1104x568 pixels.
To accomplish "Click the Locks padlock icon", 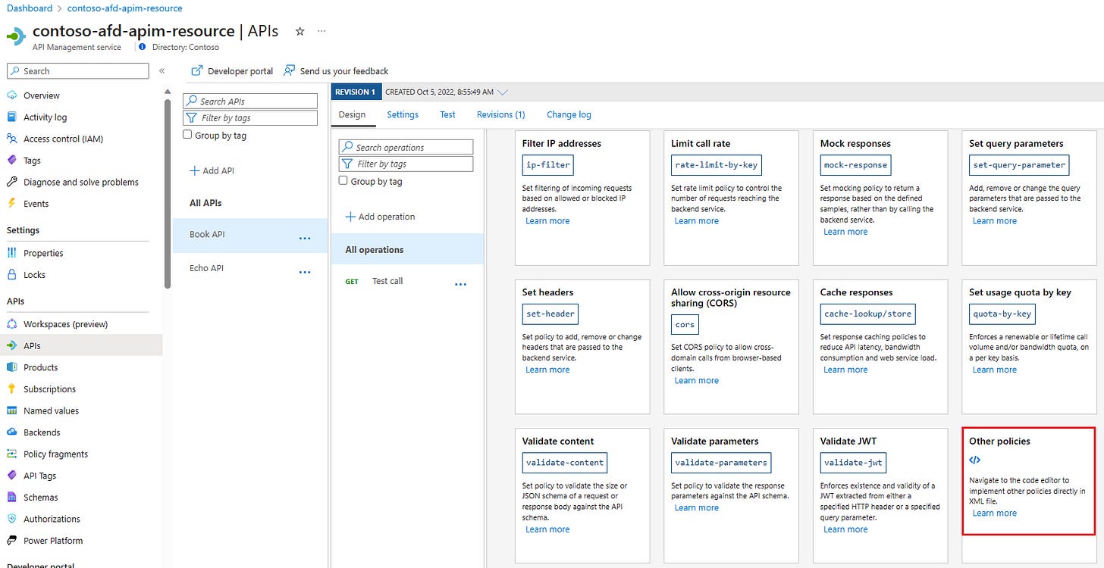I will click(11, 275).
